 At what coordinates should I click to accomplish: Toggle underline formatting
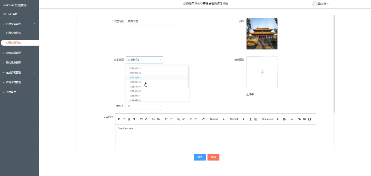129,119
